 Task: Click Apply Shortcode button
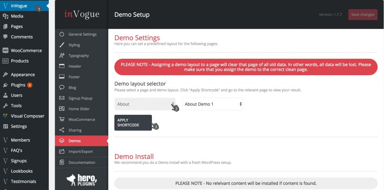[133, 123]
